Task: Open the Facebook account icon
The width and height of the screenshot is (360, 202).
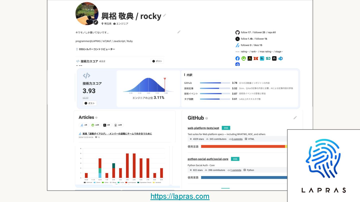Action: [x=237, y=58]
